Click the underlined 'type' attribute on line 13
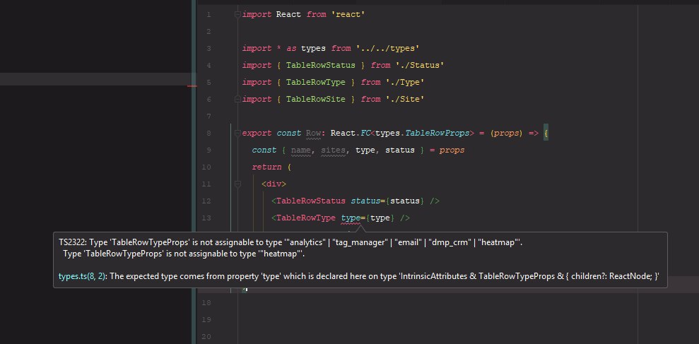 [x=351, y=218]
